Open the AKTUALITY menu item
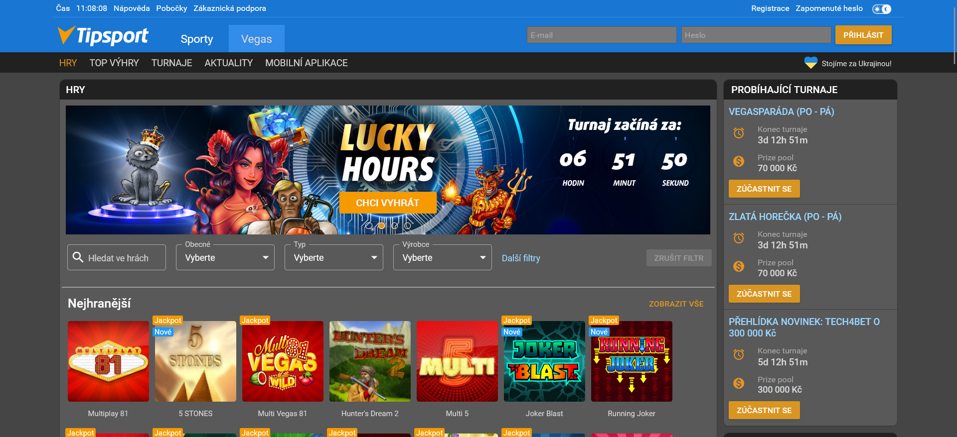Image resolution: width=957 pixels, height=437 pixels. [x=229, y=63]
